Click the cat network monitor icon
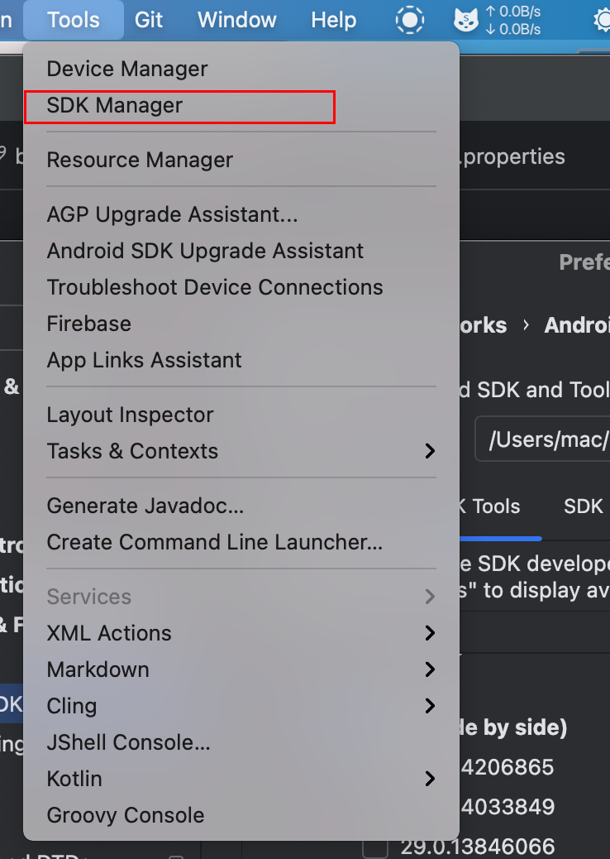 pos(466,20)
